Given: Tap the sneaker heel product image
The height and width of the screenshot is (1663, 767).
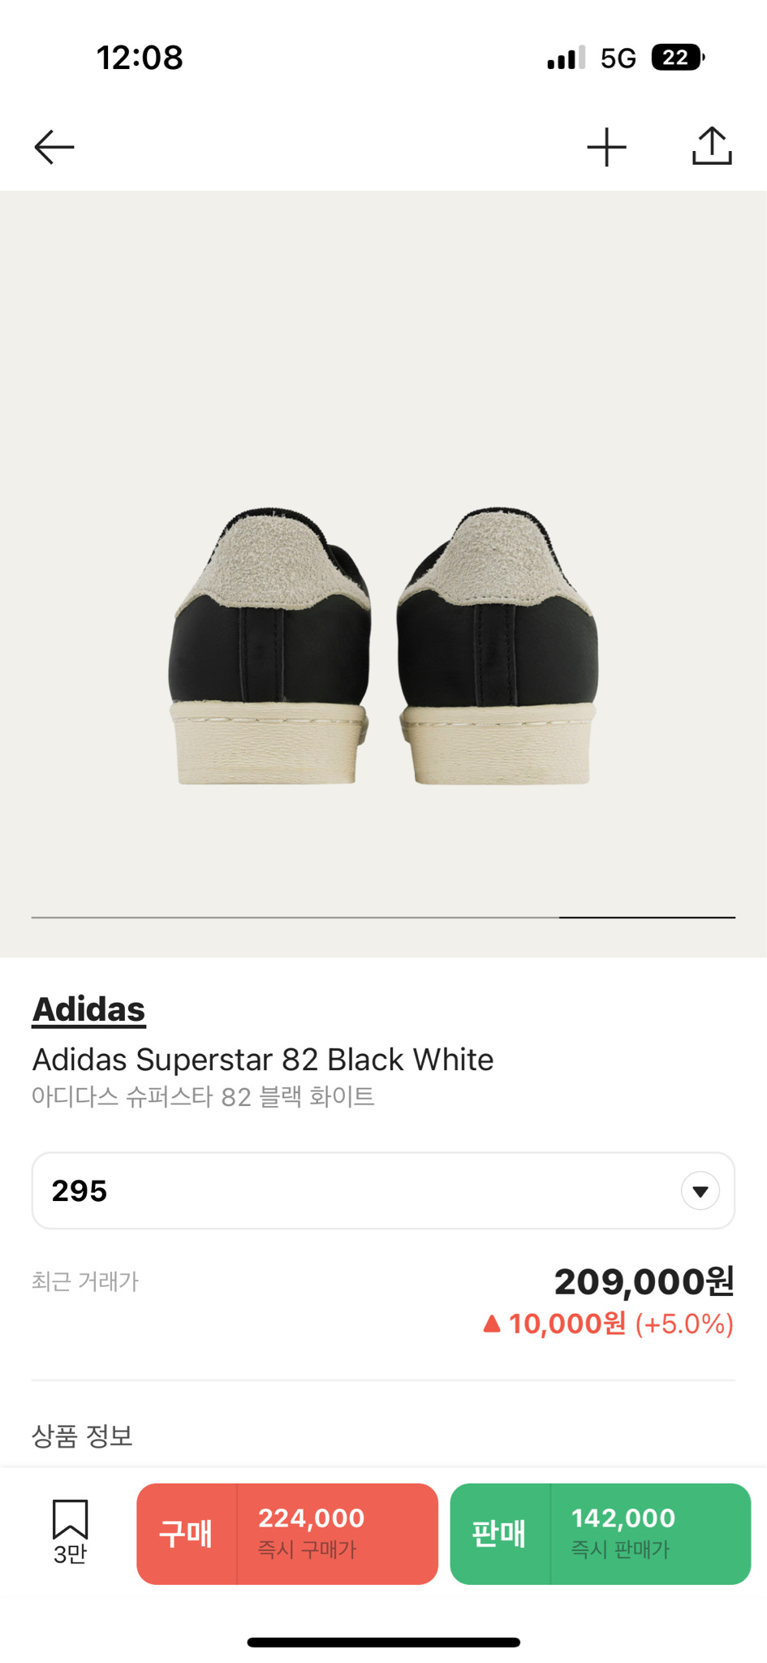Looking at the screenshot, I should coord(383,646).
